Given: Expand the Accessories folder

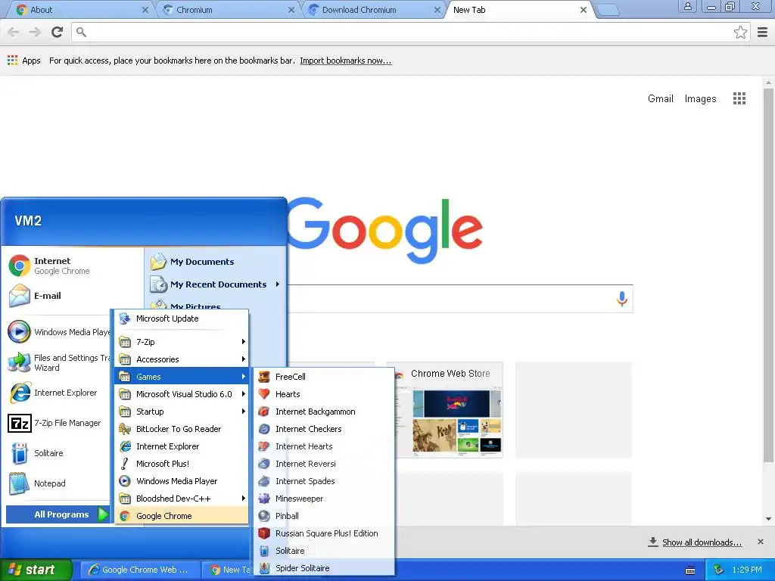Looking at the screenshot, I should pyautogui.click(x=182, y=359).
